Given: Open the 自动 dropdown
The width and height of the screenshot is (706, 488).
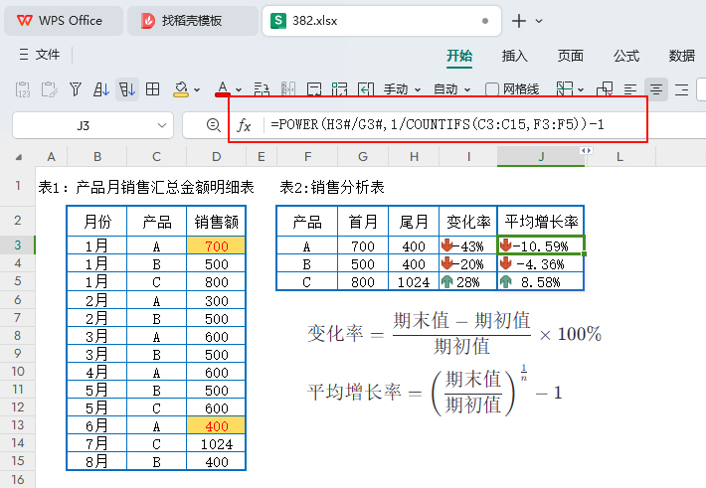Looking at the screenshot, I should point(451,89).
